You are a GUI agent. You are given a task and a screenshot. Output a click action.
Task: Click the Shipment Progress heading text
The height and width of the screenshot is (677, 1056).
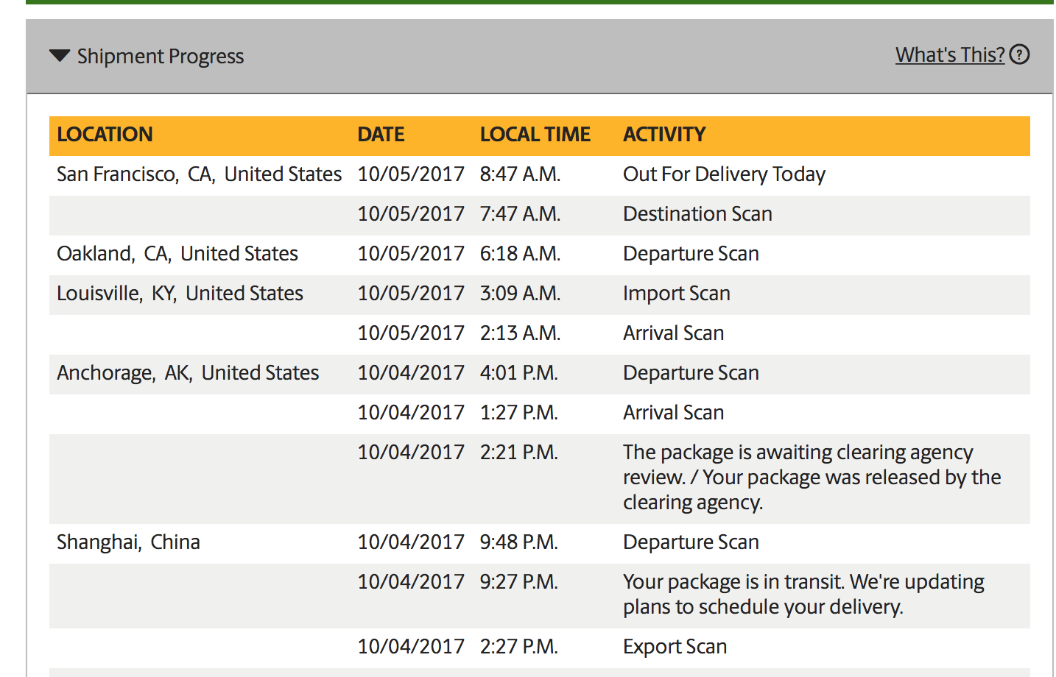click(161, 57)
